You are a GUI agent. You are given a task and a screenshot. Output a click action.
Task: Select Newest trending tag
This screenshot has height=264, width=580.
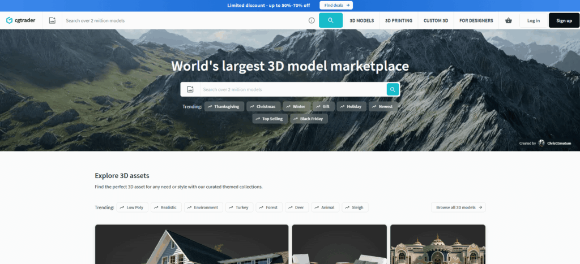pyautogui.click(x=383, y=106)
